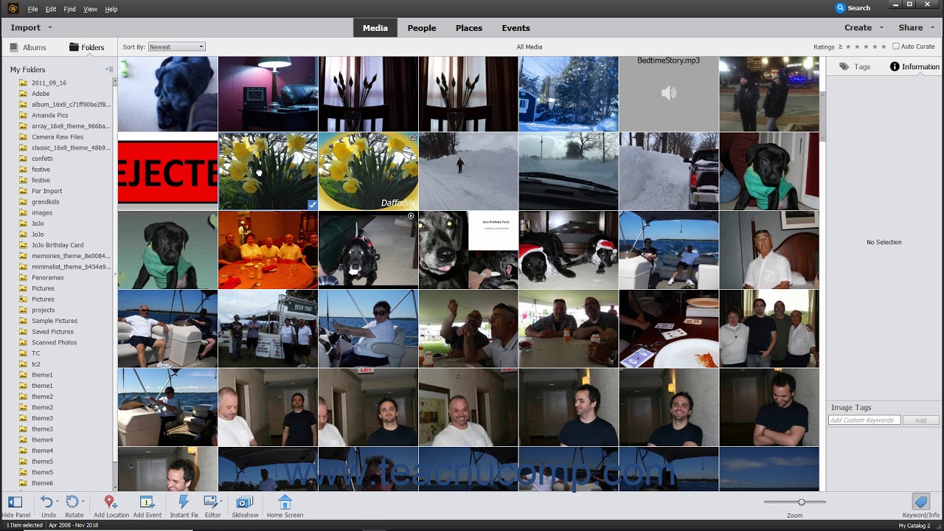This screenshot has width=944, height=531.
Task: Select the Amanda Pics folder
Action: click(x=49, y=115)
